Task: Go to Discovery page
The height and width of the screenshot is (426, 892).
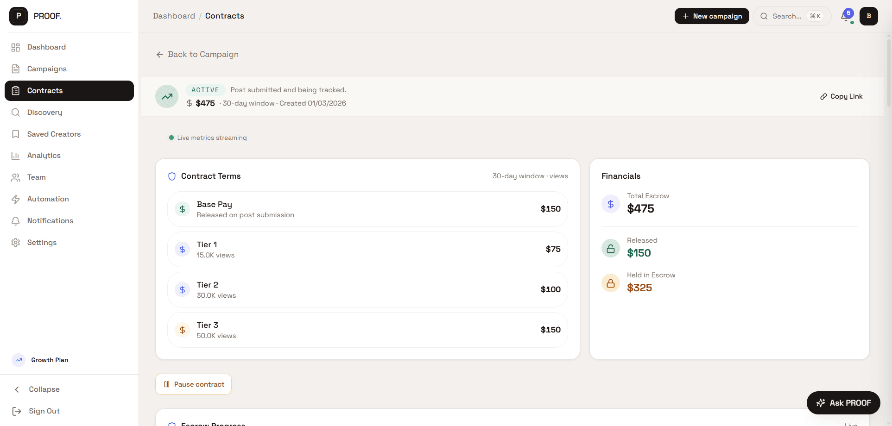Action: coord(69,113)
